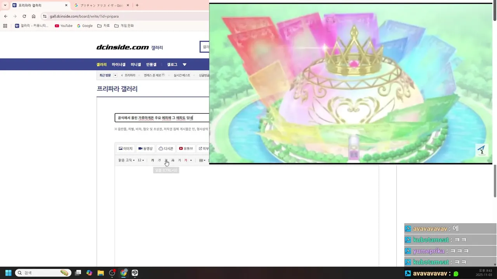Image resolution: width=497 pixels, height=279 pixels.
Task: Switch to the 프리파라 갤러리 tab
Action: pos(40,5)
